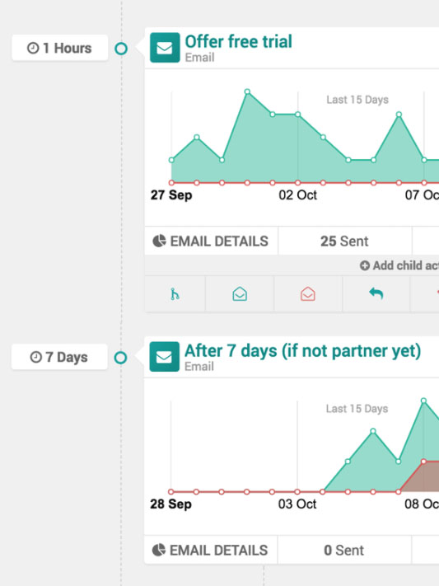This screenshot has width=439, height=586.
Task: Select the teal opened-email icon
Action: 240,294
